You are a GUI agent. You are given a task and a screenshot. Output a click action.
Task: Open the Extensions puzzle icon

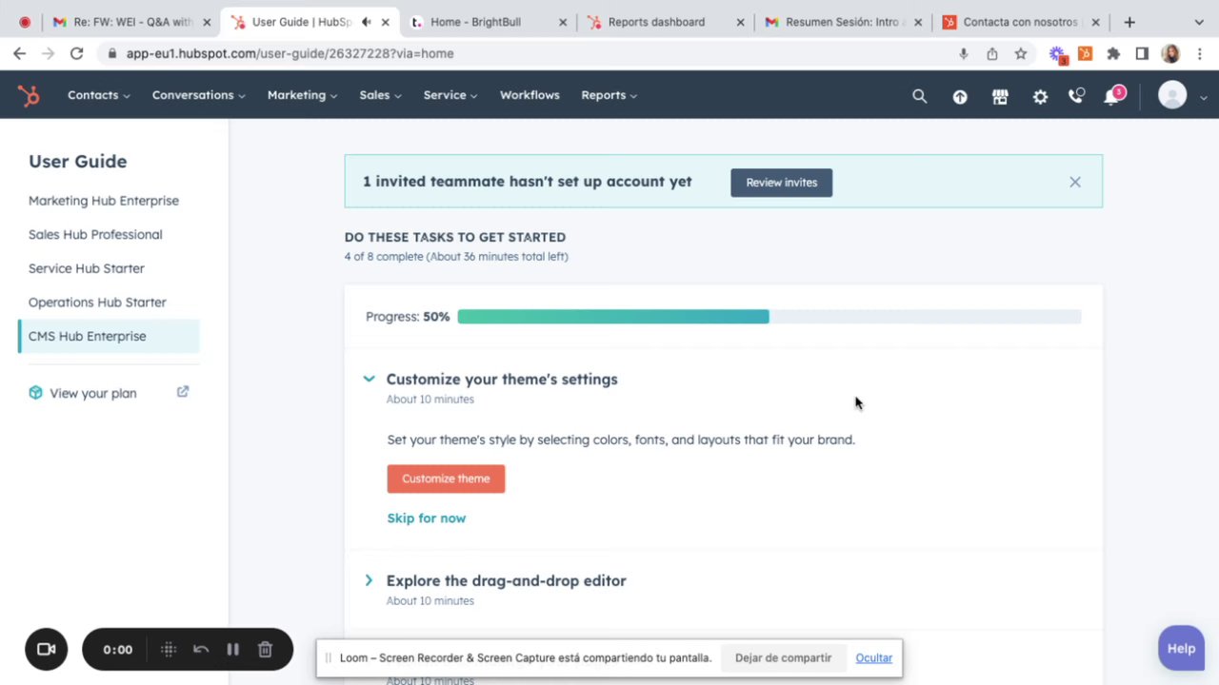pyautogui.click(x=1113, y=53)
